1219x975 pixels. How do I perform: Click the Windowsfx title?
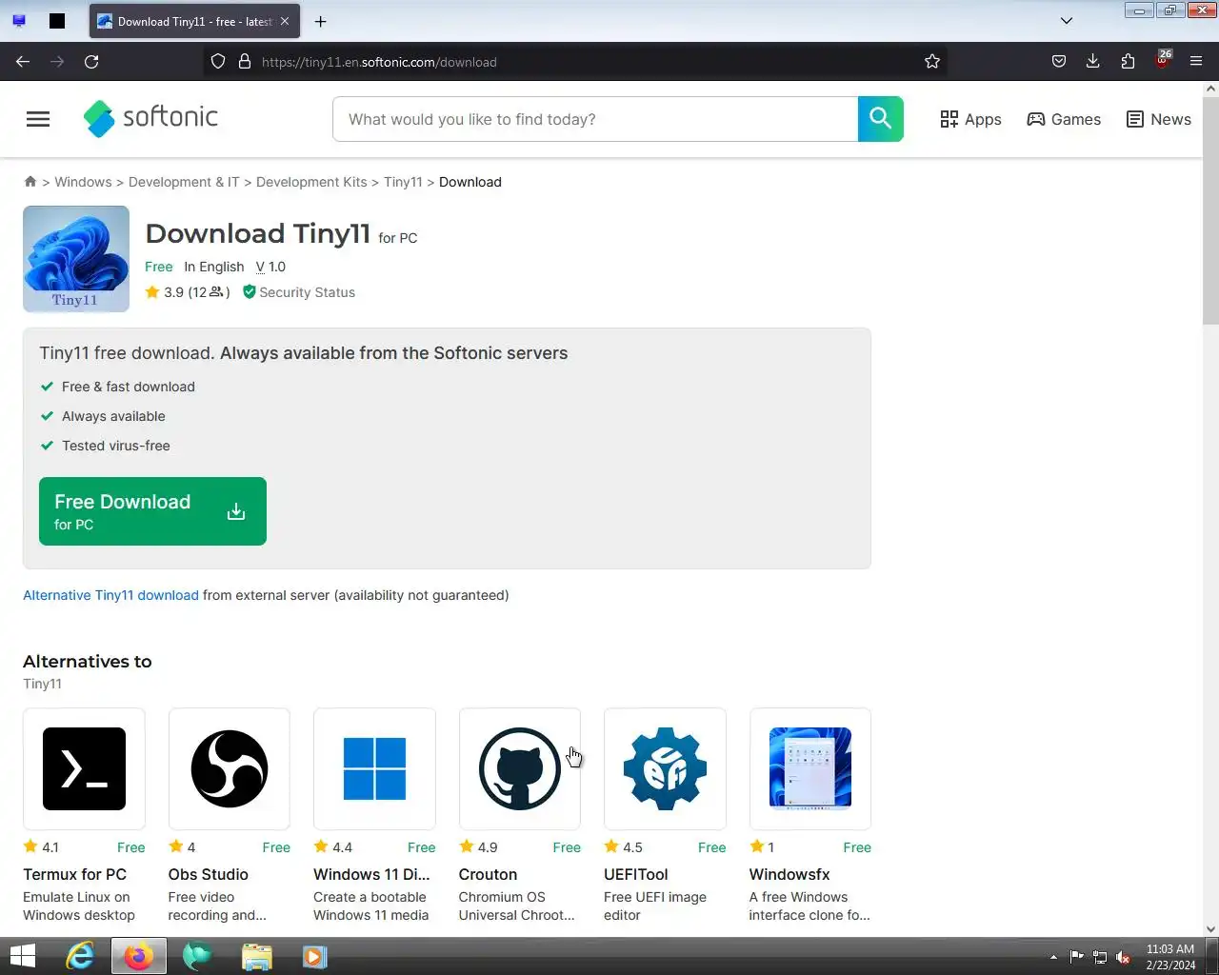(789, 874)
